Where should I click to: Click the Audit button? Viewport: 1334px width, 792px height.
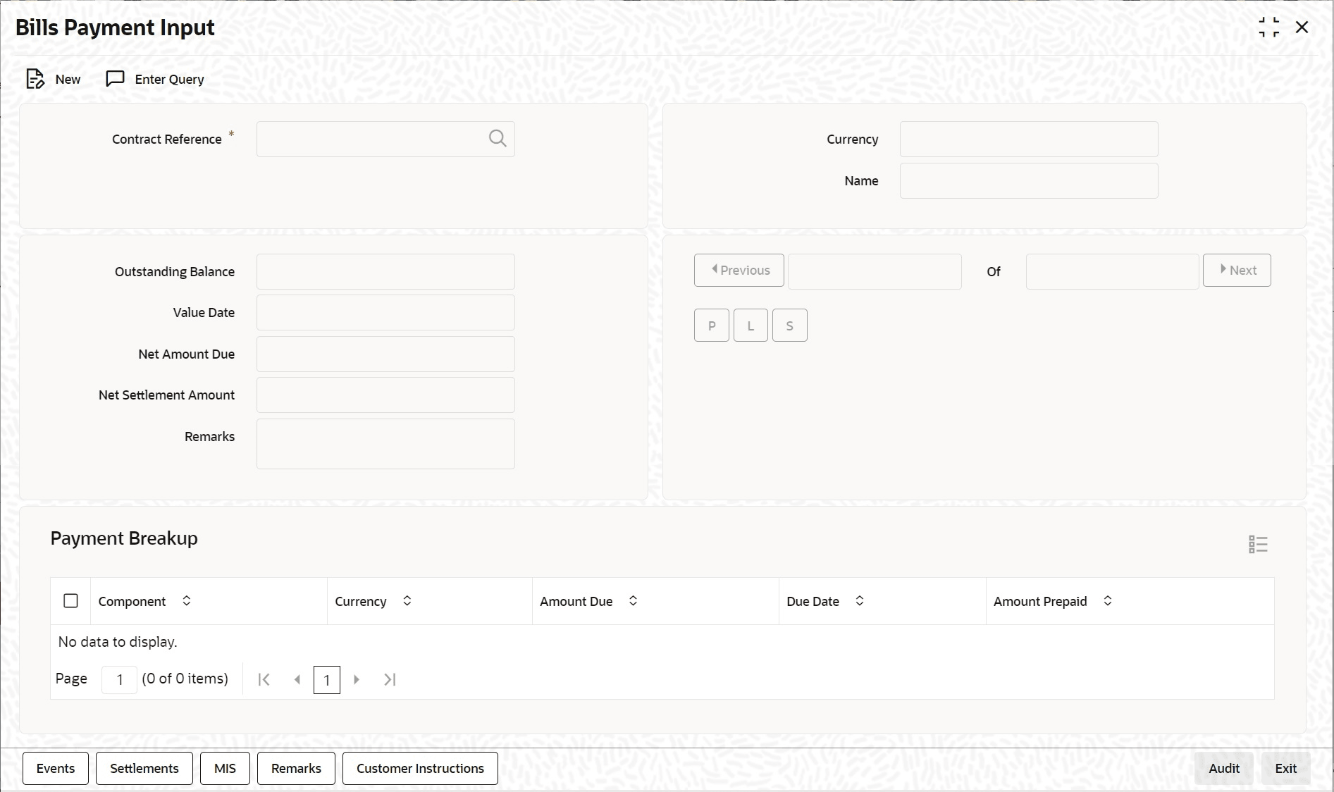click(x=1224, y=768)
